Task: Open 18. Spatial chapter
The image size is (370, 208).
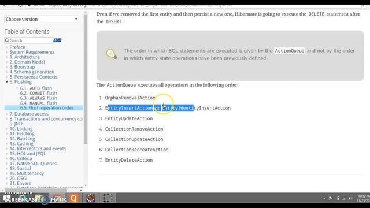Action: pyautogui.click(x=20, y=168)
